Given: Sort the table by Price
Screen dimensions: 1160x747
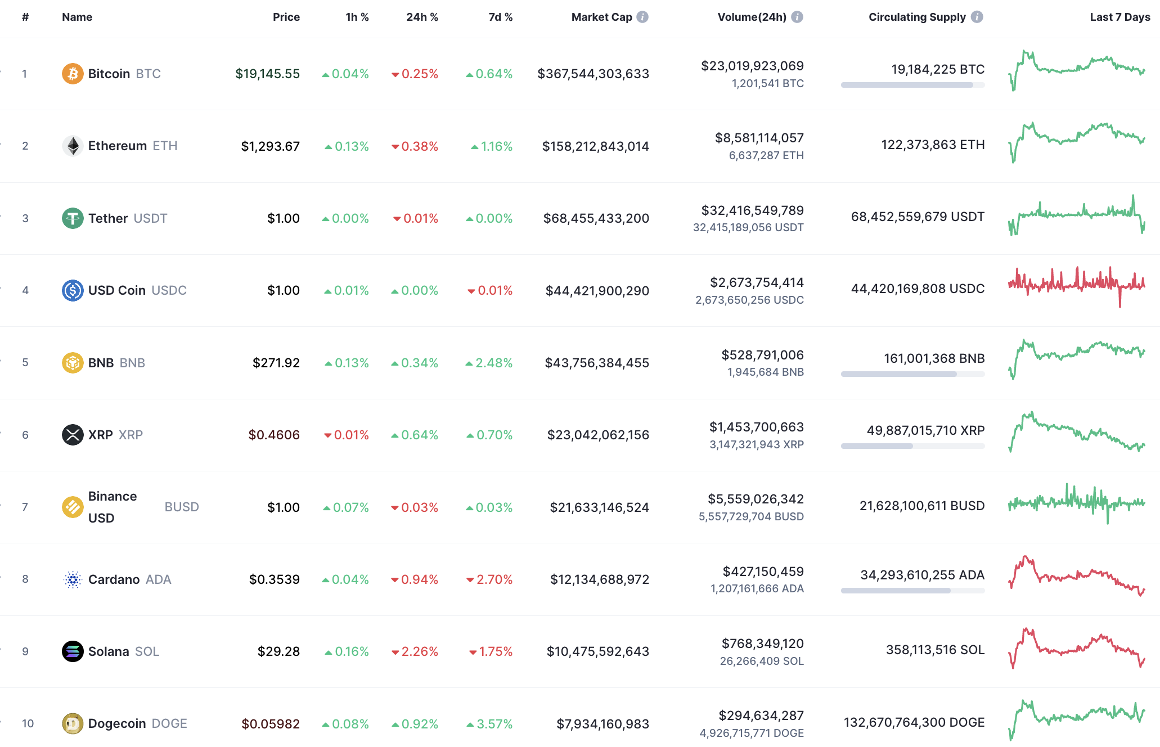Looking at the screenshot, I should coord(286,17).
